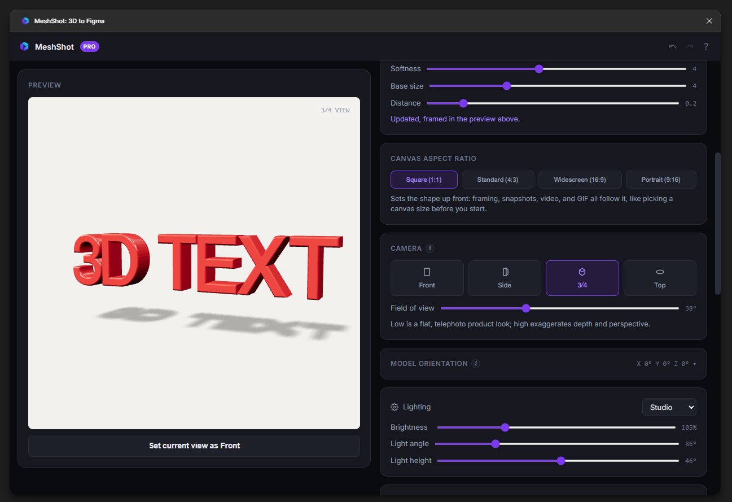Click the MeshShot logo in the title bar
Screen dimensions: 732x502
(x=25, y=21)
